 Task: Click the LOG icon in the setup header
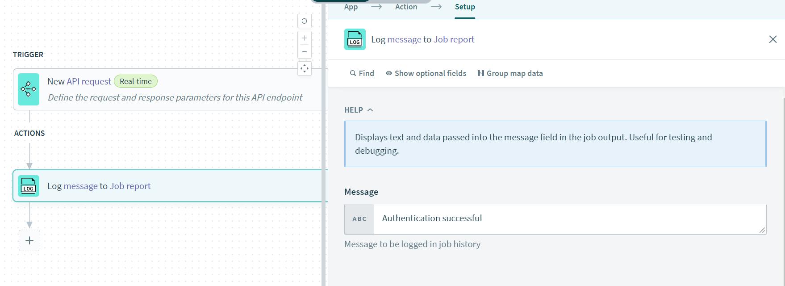[x=355, y=39]
